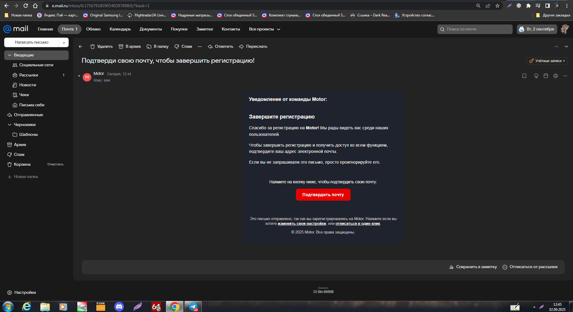
Task: Click the calendar icon in the email header
Action: click(x=546, y=76)
